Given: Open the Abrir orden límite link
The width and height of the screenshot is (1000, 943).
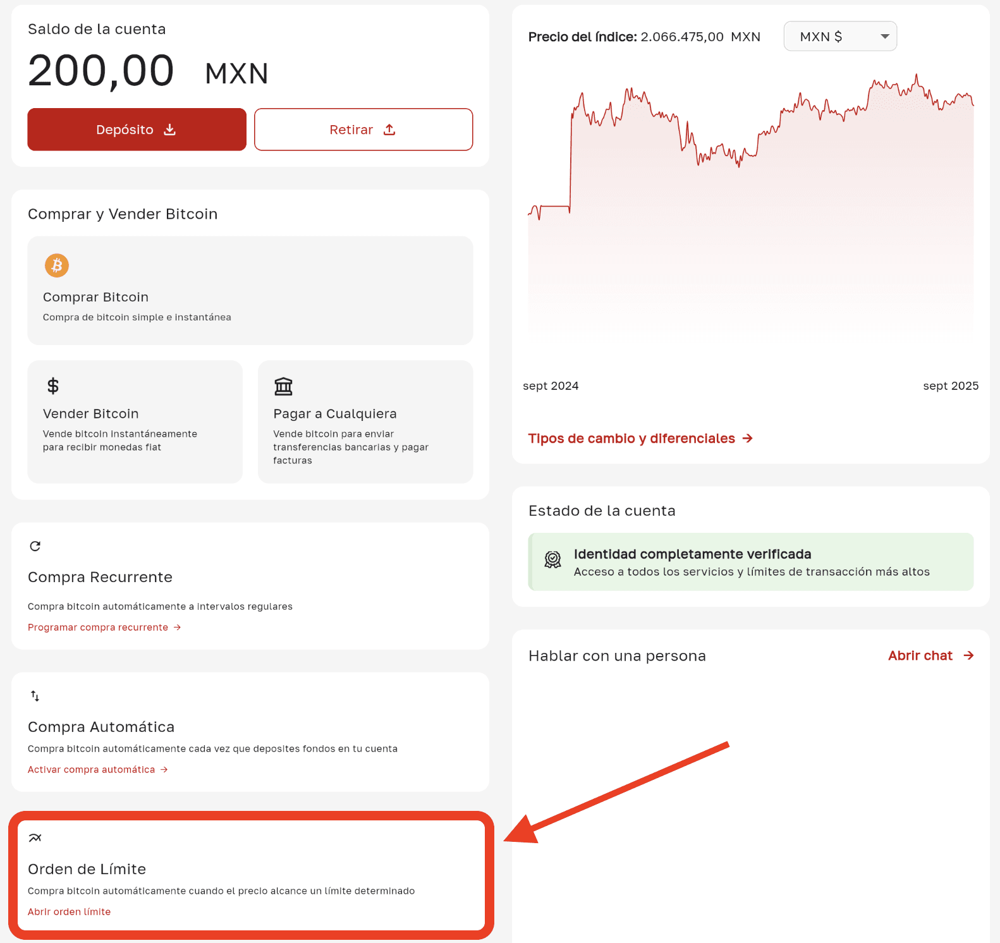Looking at the screenshot, I should [x=70, y=911].
